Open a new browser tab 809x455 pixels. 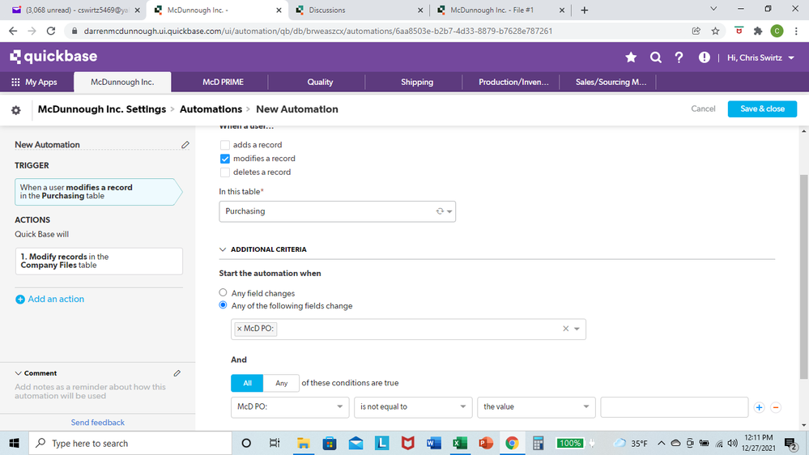584,11
